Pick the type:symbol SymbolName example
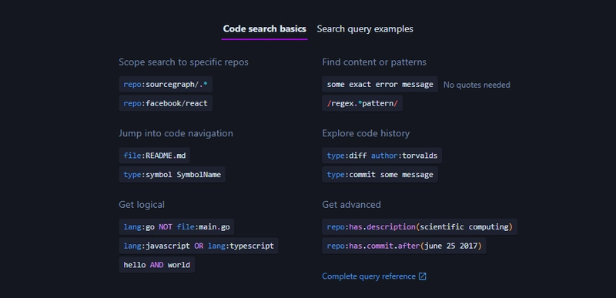Image resolution: width=616 pixels, height=298 pixels. tap(172, 174)
